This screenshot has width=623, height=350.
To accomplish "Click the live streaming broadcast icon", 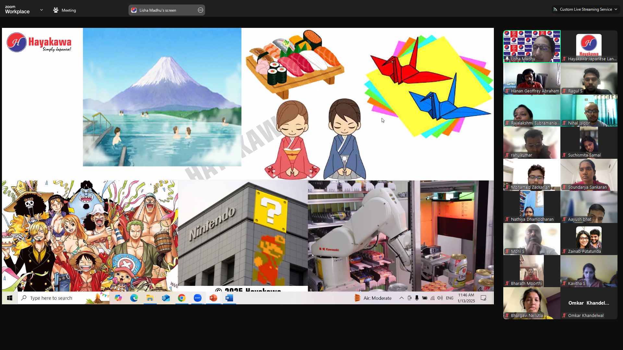I will [555, 9].
